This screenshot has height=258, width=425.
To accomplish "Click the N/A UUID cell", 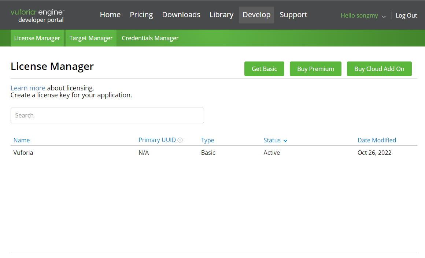I will (x=144, y=153).
